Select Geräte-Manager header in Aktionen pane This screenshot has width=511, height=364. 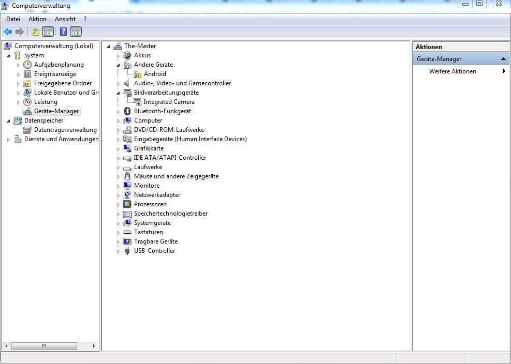461,59
